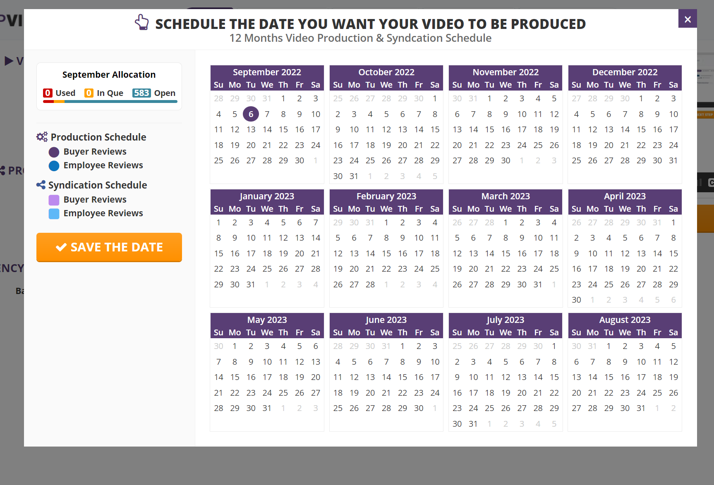Choose December 25, 2022 on calendar
The width and height of the screenshot is (714, 485).
pos(576,160)
